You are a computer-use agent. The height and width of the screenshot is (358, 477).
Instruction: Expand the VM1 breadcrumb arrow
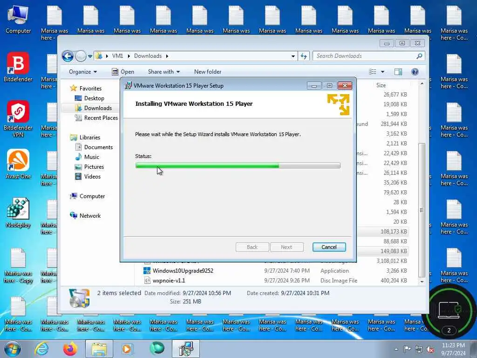coord(129,56)
